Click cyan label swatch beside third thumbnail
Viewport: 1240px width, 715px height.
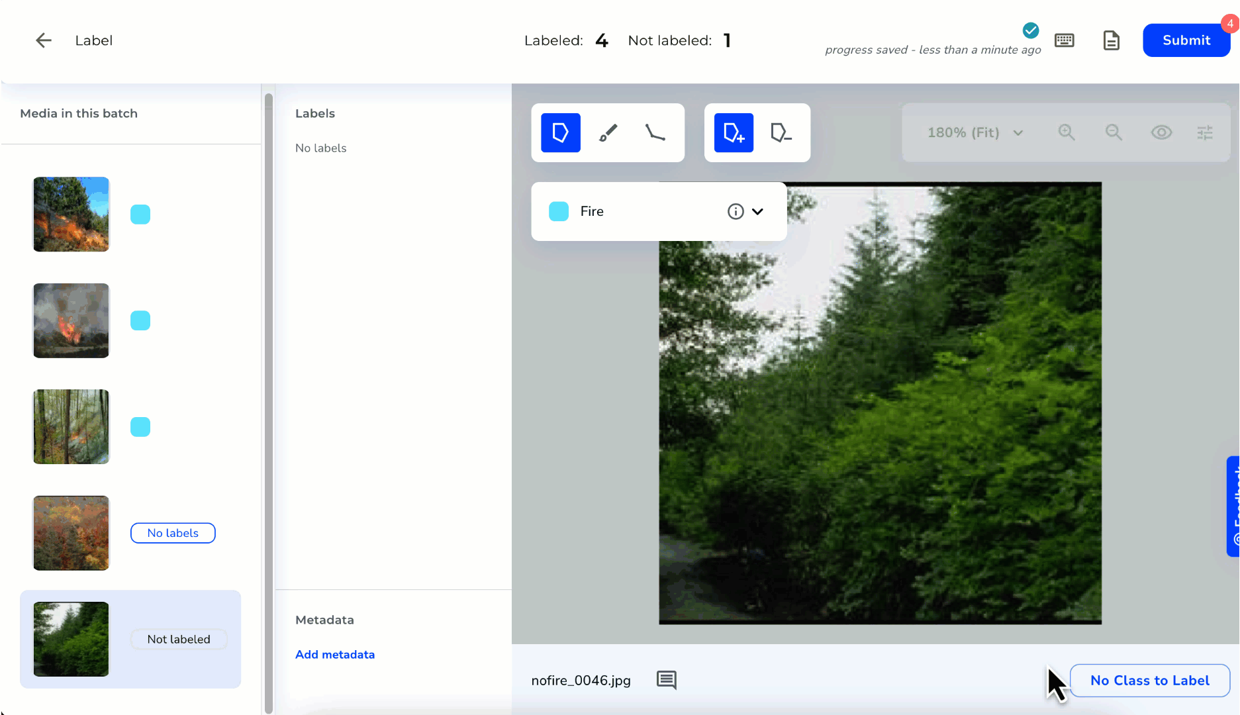[140, 427]
